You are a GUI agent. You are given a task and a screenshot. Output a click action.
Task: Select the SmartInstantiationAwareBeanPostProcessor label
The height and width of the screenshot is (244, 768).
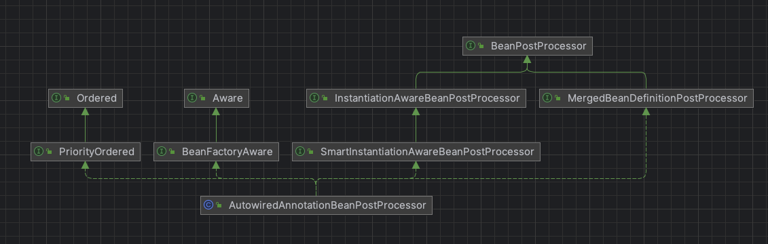point(427,152)
